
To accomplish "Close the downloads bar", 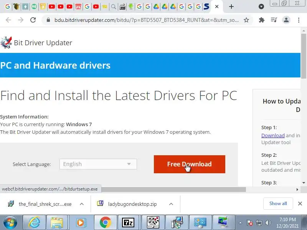I will pos(300,204).
